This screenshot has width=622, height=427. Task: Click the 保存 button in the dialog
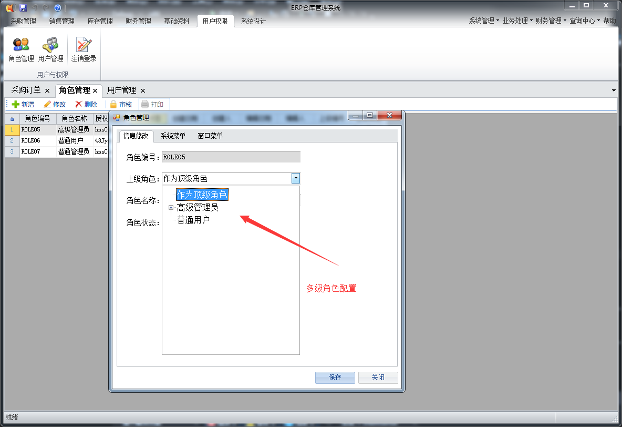(x=335, y=378)
